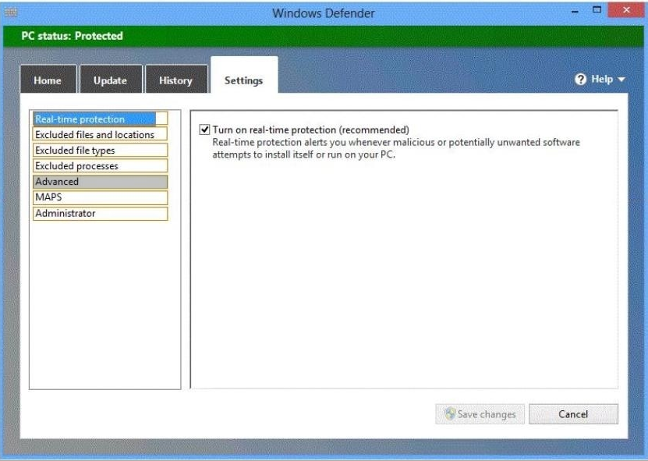Select Excluded processes entry
Viewport: 648px width, 461px height.
[100, 166]
